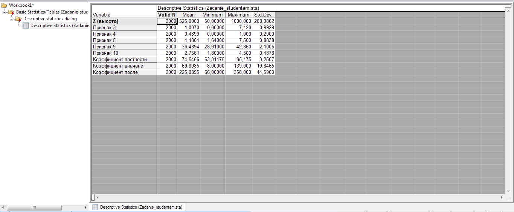Image resolution: width=514 pixels, height=212 pixels.
Task: Click minimum value 50,00000
Action: (x=213, y=21)
